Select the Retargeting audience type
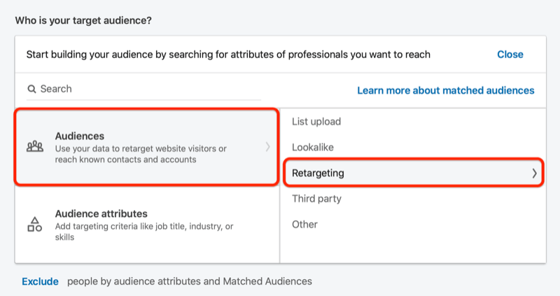Screen dimensions: 560x296 pyautogui.click(x=413, y=173)
